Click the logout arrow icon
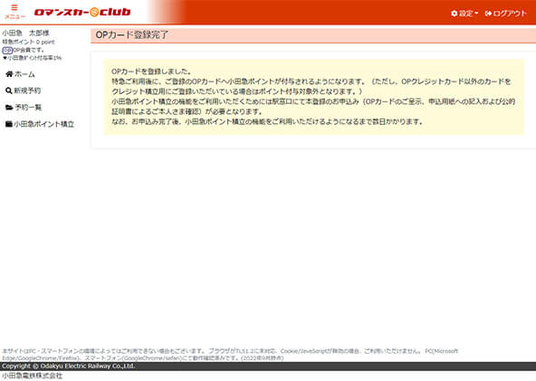Viewport: 536px width, 381px height. pos(488,14)
